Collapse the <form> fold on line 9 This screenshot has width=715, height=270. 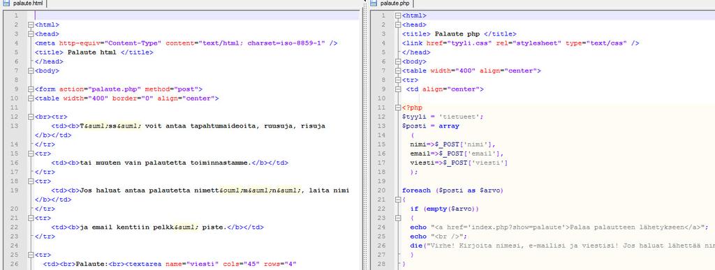pyautogui.click(x=31, y=89)
